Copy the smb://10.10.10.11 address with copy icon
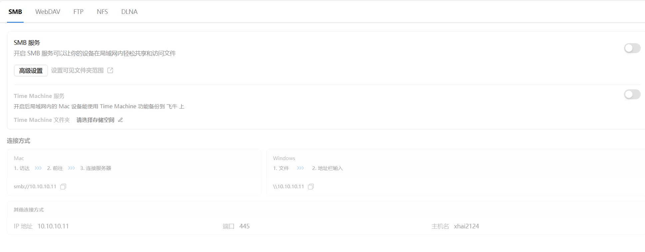 point(63,187)
